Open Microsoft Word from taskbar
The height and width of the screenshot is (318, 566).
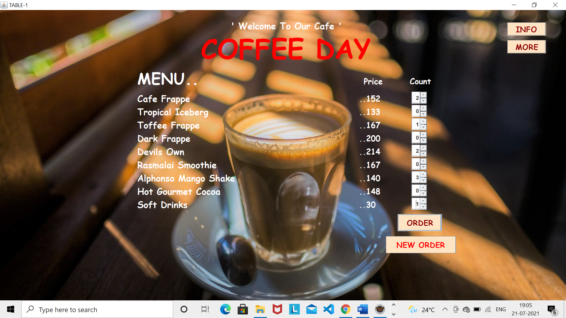click(x=363, y=309)
